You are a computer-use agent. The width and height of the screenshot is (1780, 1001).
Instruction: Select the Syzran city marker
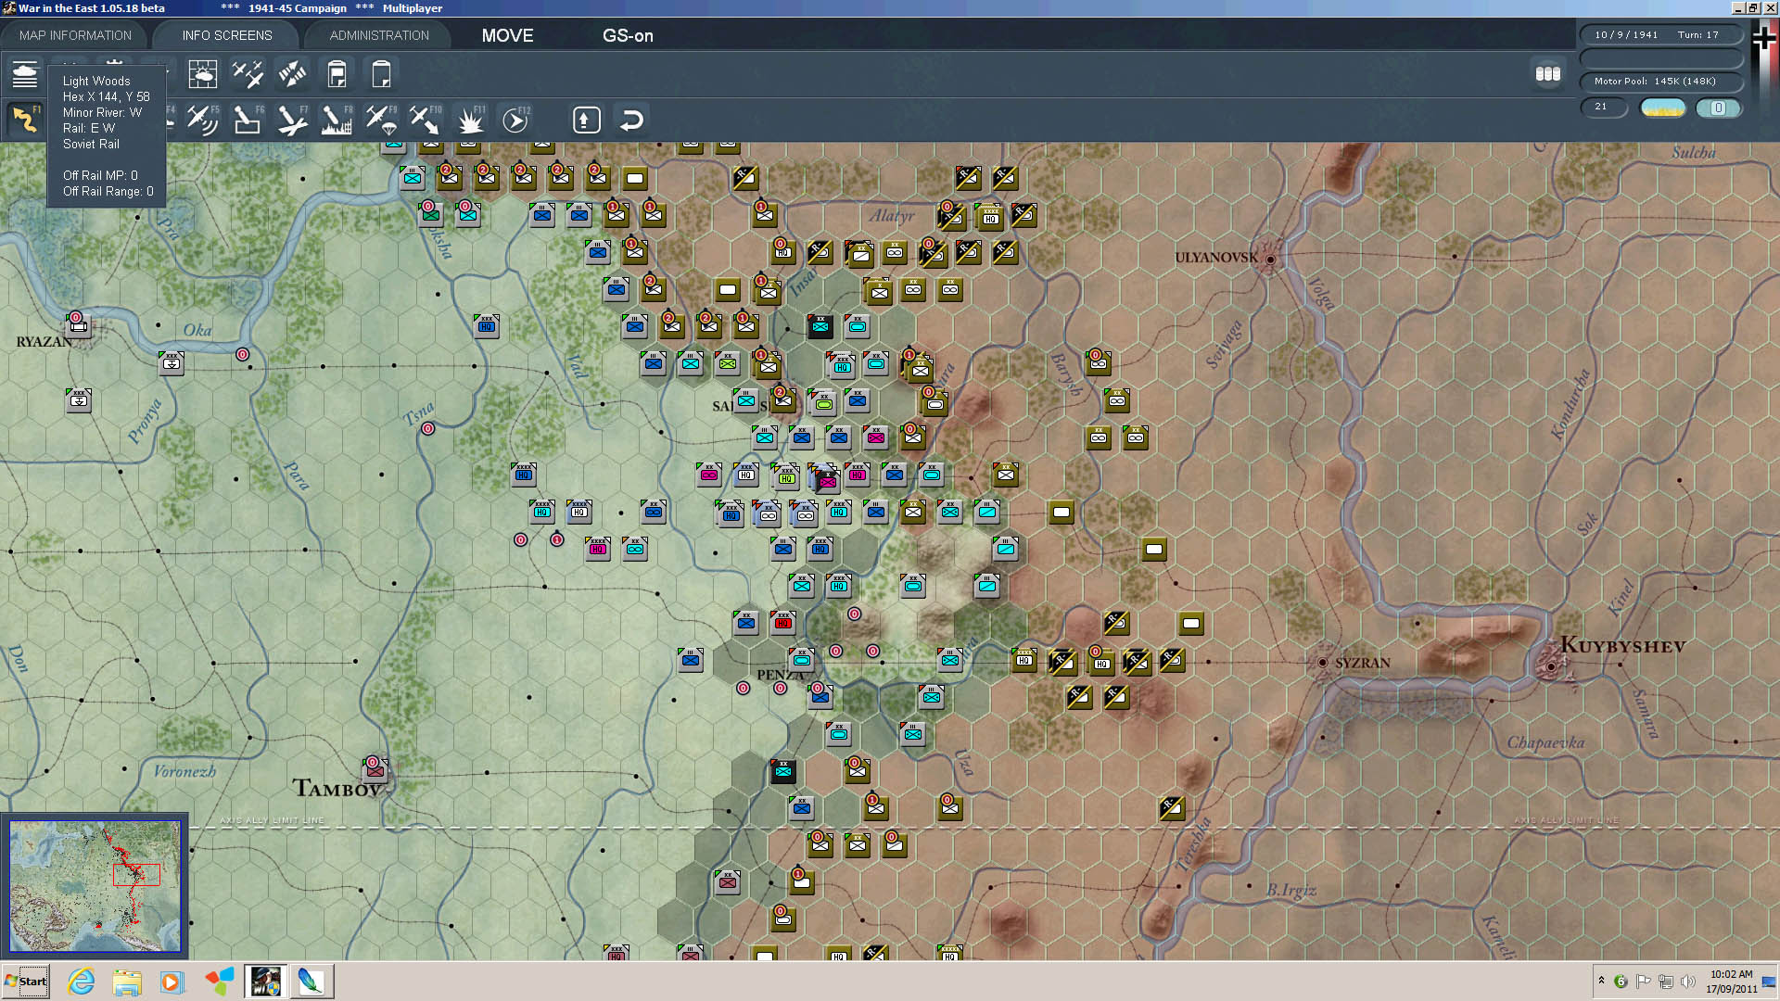pyautogui.click(x=1323, y=663)
